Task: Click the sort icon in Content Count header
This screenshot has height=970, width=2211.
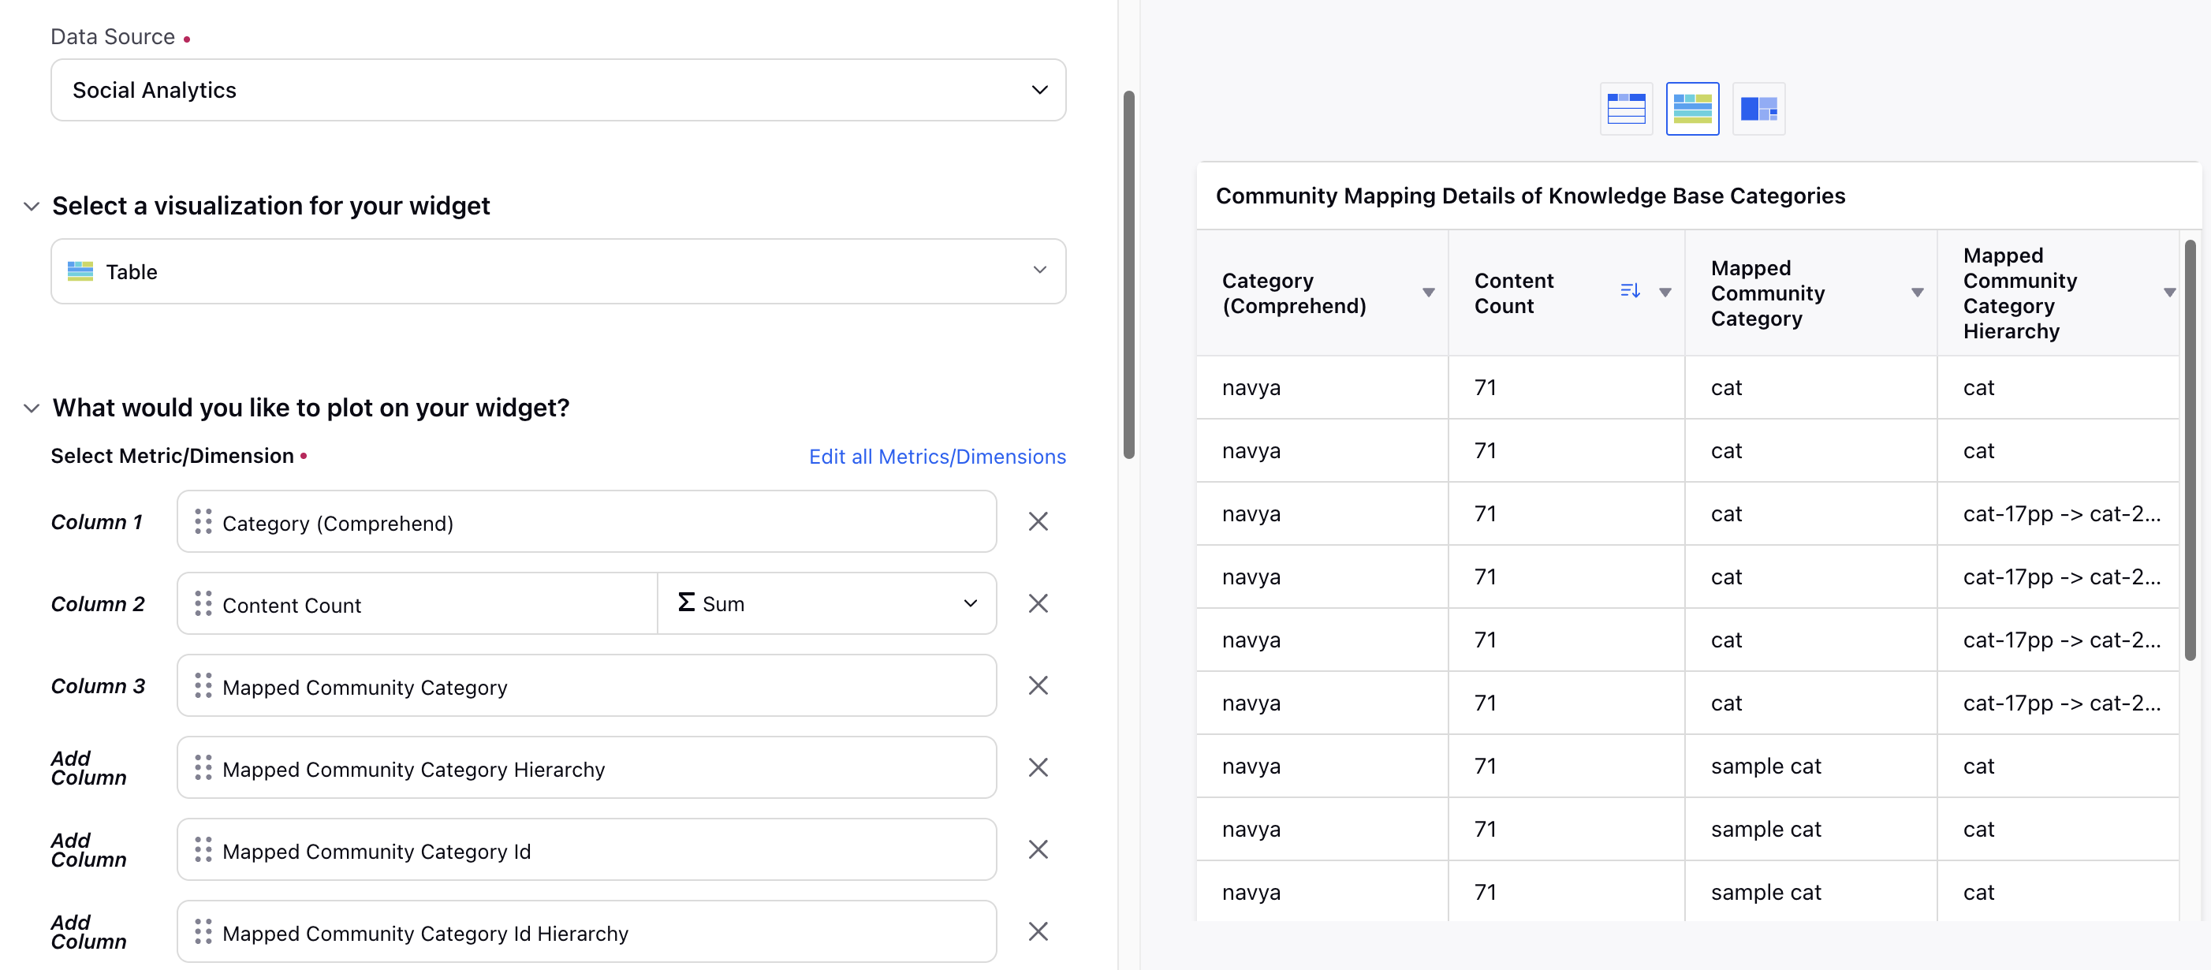Action: coord(1630,291)
